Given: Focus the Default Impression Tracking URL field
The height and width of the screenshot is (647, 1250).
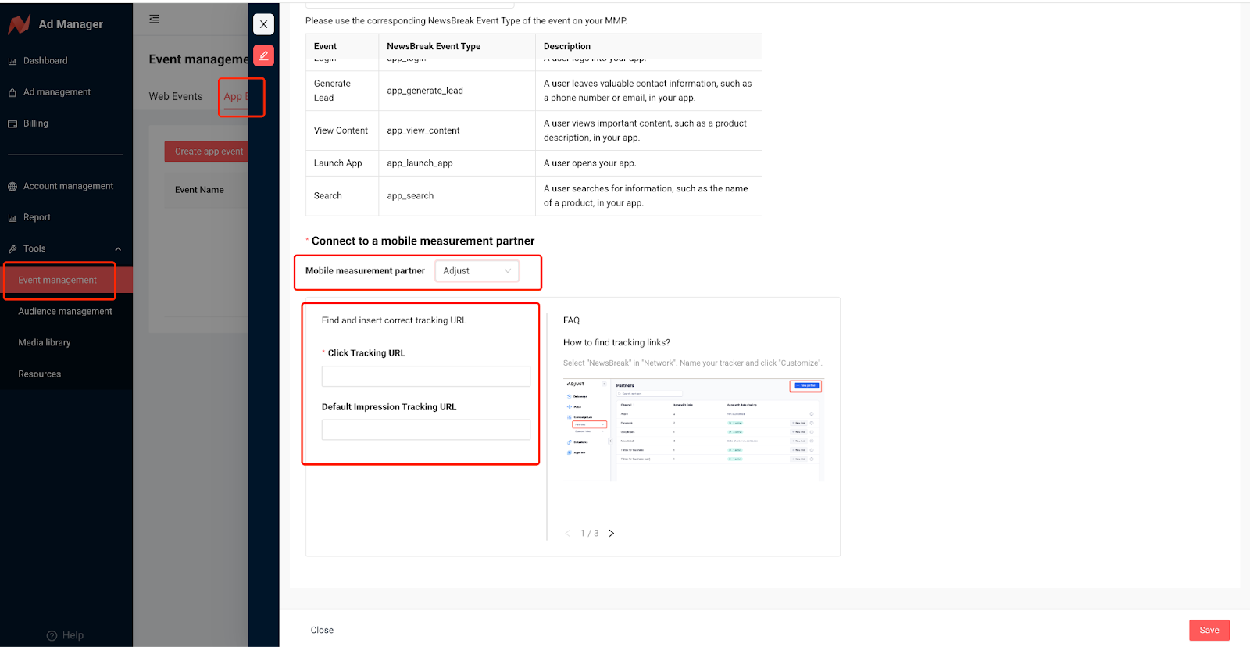Looking at the screenshot, I should (x=426, y=430).
